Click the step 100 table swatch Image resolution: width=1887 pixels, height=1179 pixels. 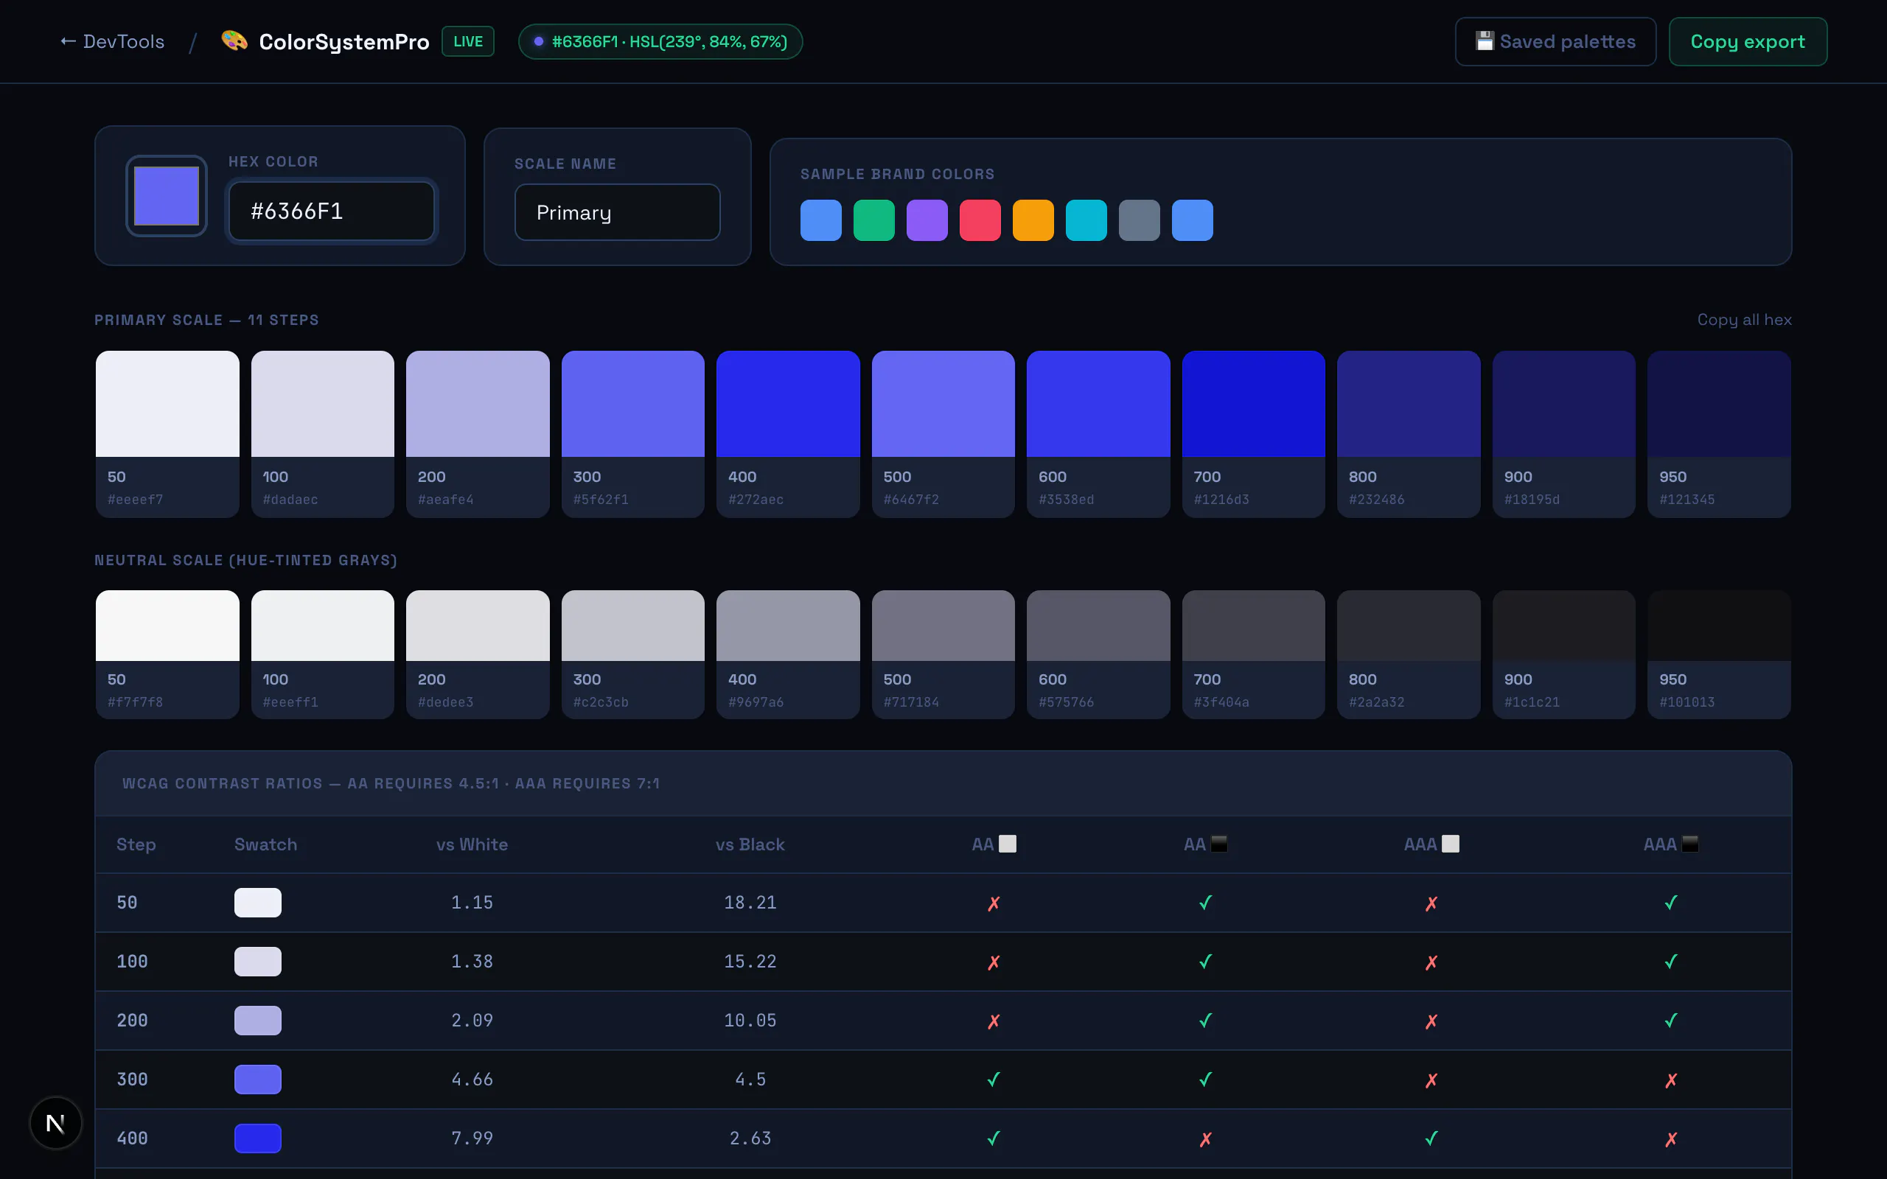coord(258,962)
